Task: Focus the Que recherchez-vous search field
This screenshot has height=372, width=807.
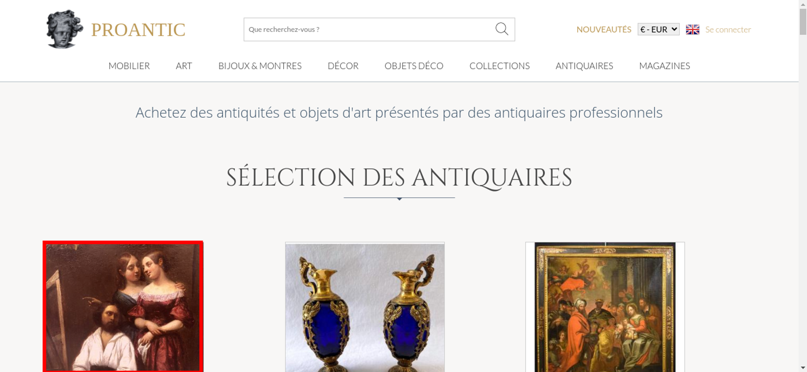Action: [x=369, y=29]
